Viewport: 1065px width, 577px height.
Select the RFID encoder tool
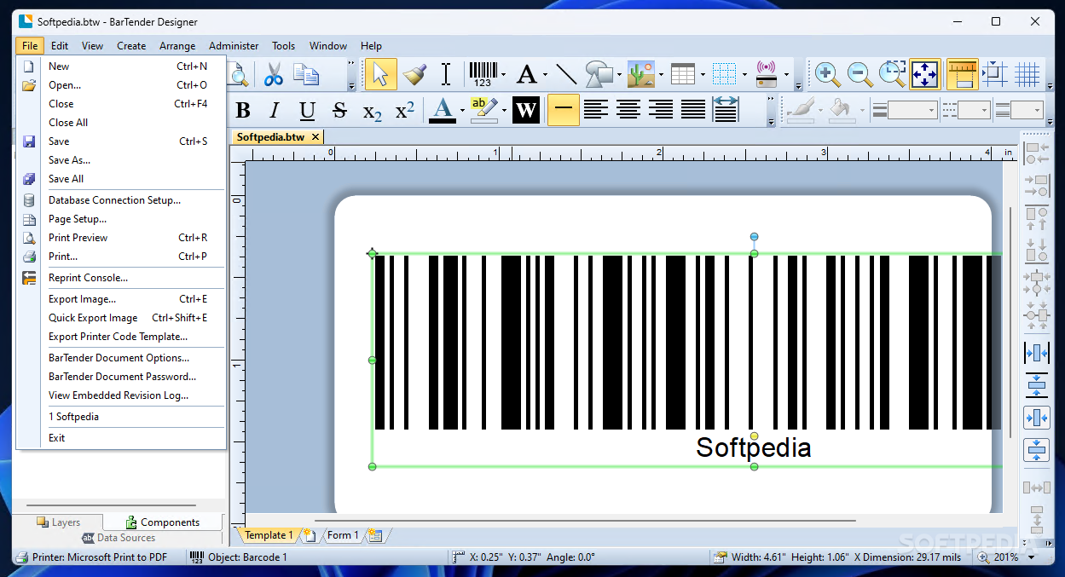click(766, 74)
